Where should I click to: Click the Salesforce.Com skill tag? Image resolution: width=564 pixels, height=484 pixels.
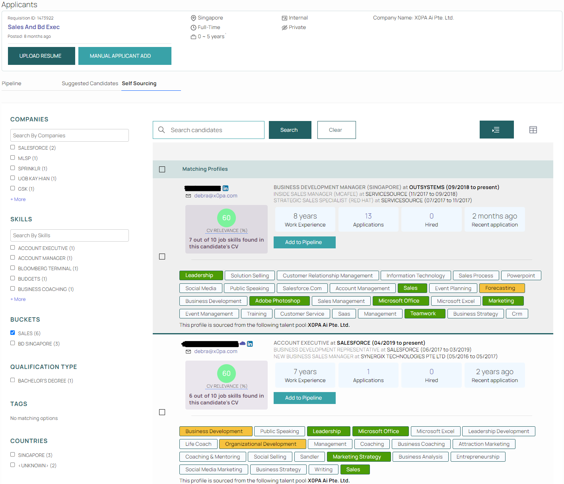[x=302, y=288]
